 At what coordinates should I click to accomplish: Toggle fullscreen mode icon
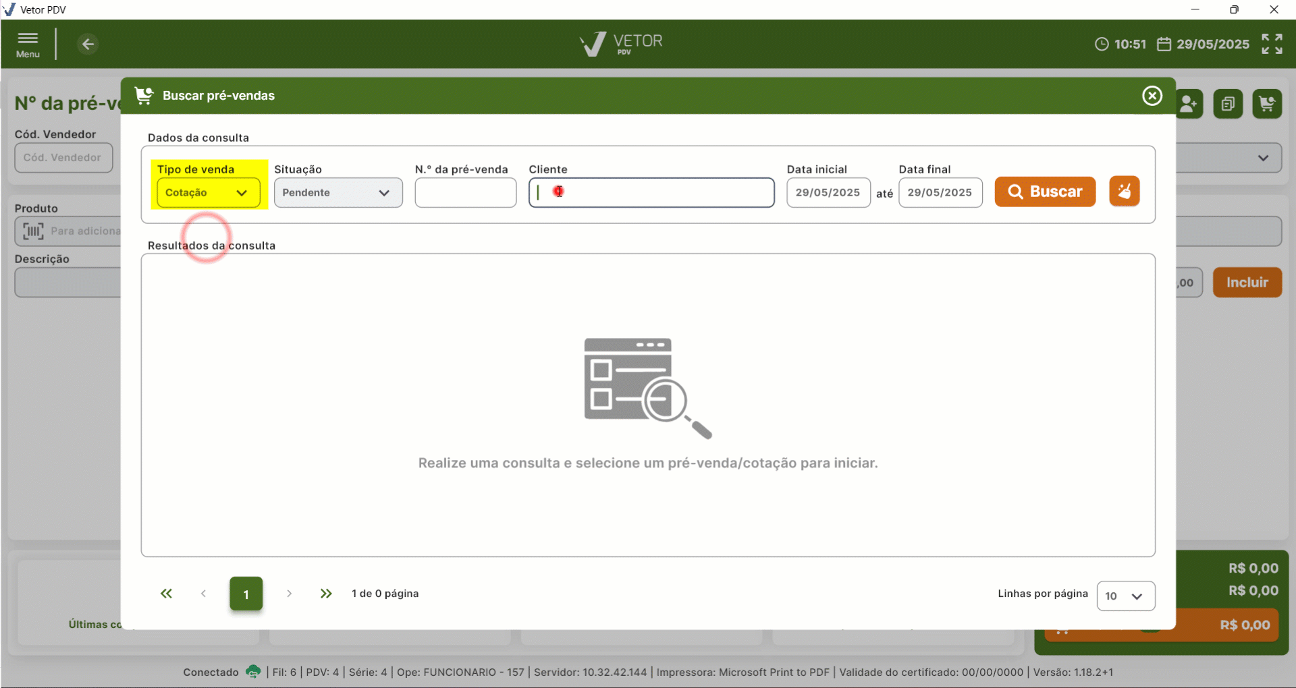(x=1272, y=44)
